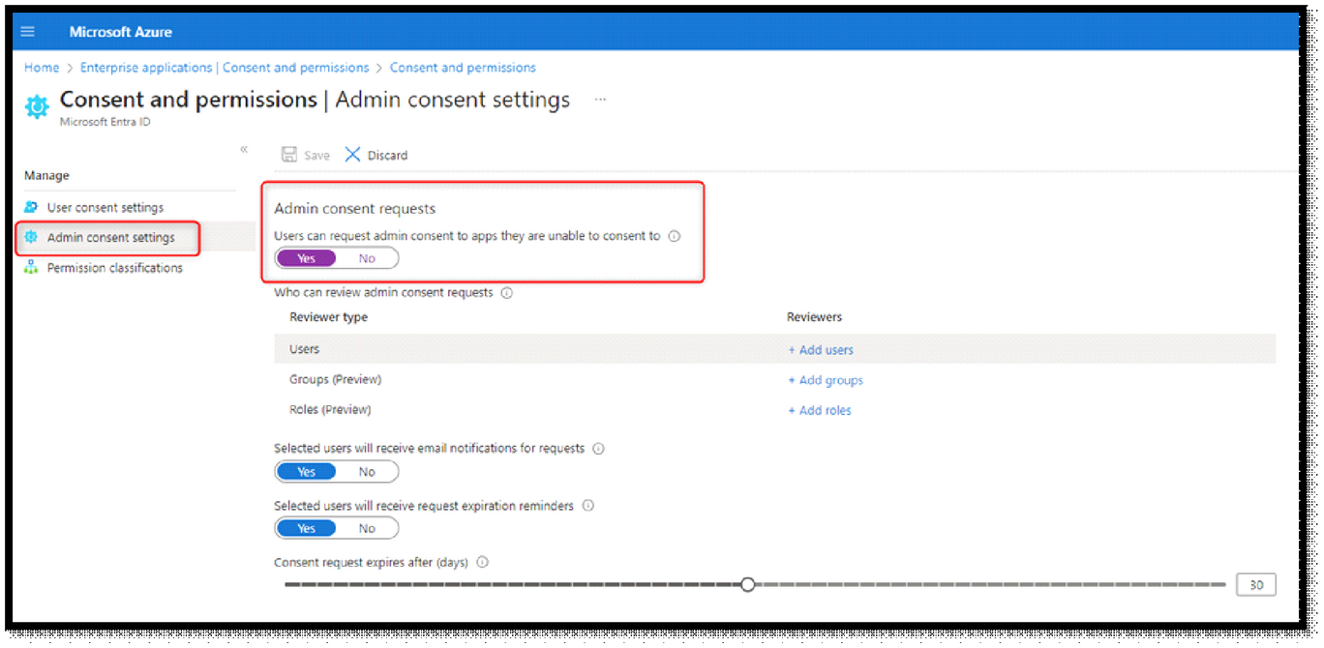Viewport: 1324px width, 648px height.
Task: Turn off request expiration reminders toggle
Action: (367, 528)
